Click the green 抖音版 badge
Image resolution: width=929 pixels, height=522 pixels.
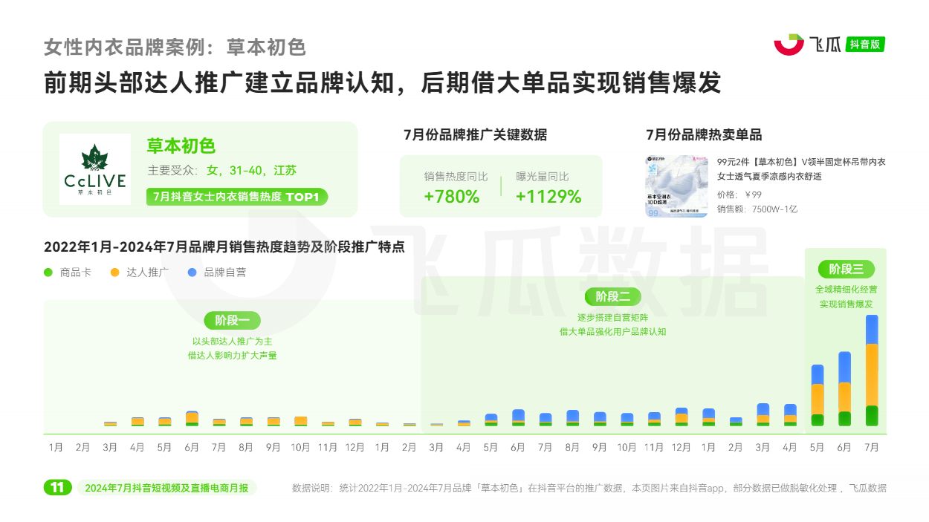866,45
